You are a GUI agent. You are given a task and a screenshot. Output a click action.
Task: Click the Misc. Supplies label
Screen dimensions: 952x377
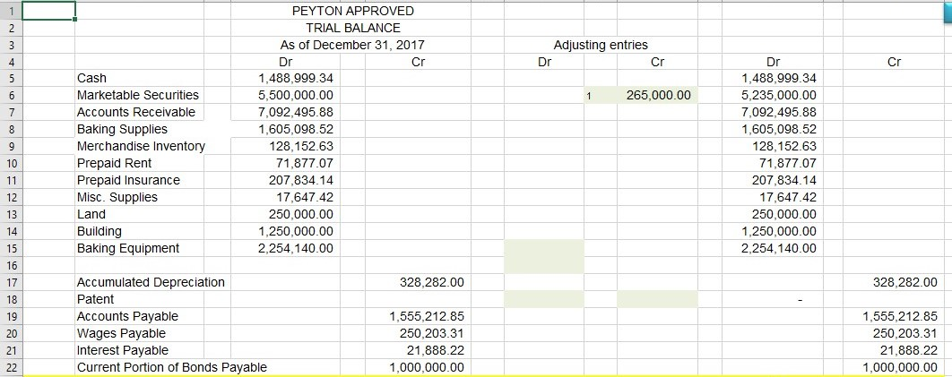(117, 197)
